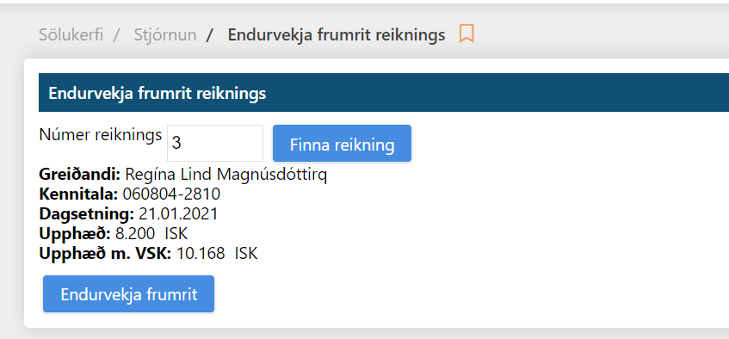Click the bold Dagsetning label
Screen dimensions: 729x339
pos(86,214)
